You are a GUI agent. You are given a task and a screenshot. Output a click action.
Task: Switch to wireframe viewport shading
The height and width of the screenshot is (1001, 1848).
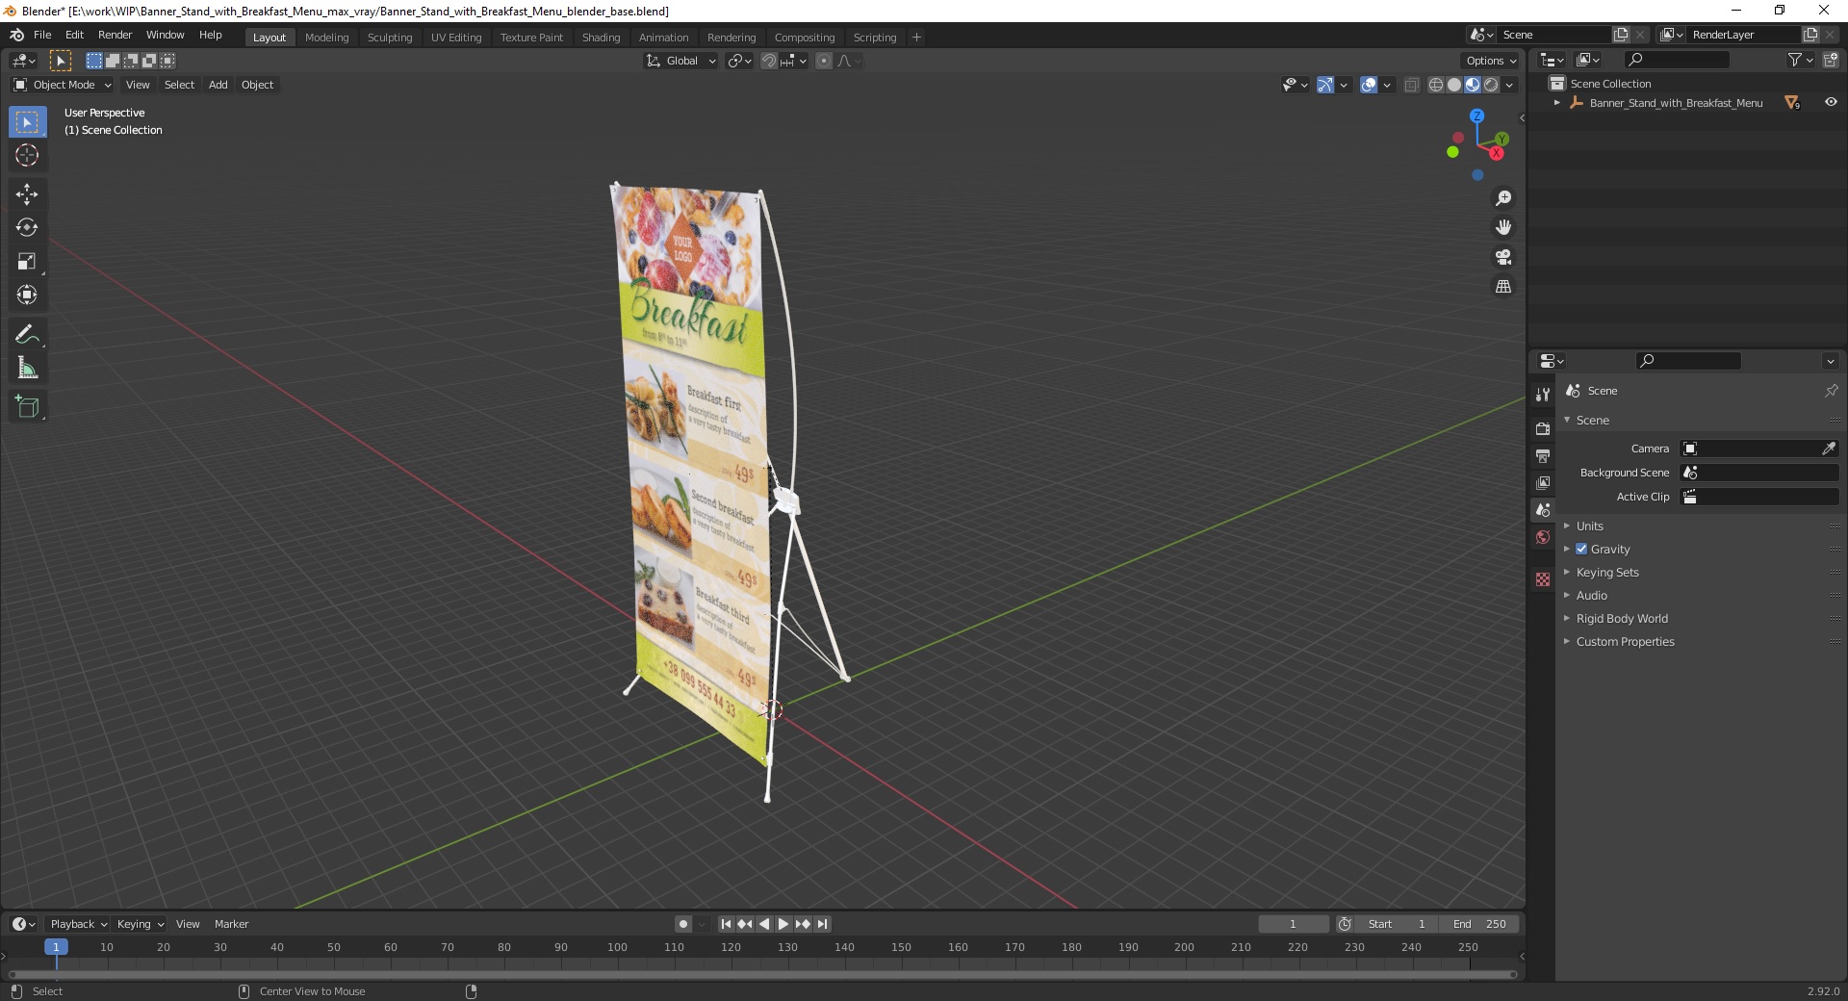[x=1436, y=85]
